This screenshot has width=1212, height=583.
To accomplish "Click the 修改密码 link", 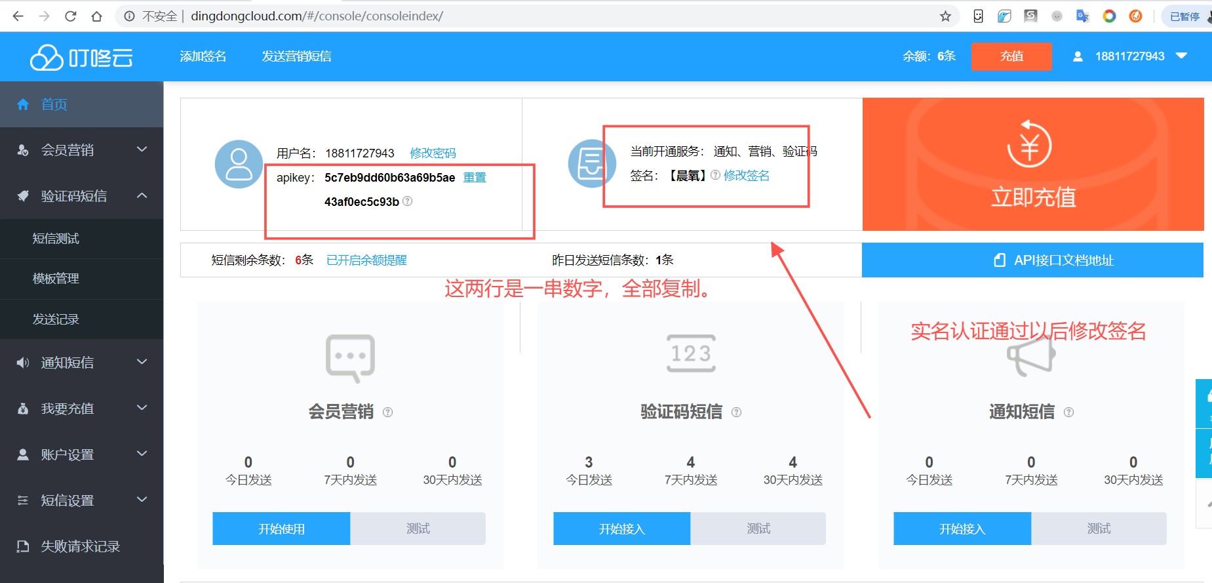I will click(x=433, y=153).
